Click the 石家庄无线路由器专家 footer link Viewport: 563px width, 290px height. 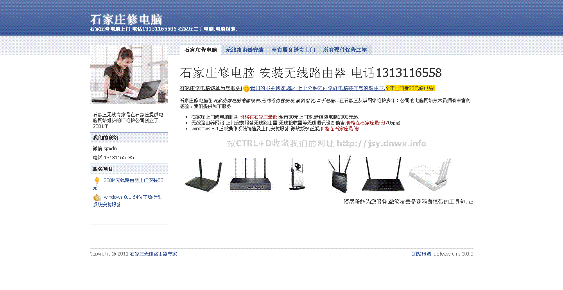tap(153, 254)
